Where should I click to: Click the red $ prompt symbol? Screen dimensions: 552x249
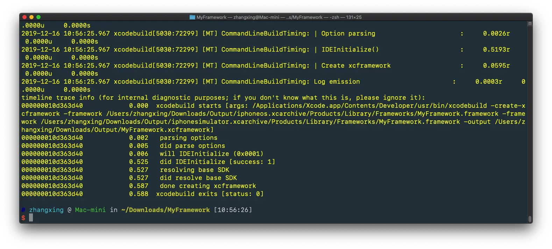23,218
